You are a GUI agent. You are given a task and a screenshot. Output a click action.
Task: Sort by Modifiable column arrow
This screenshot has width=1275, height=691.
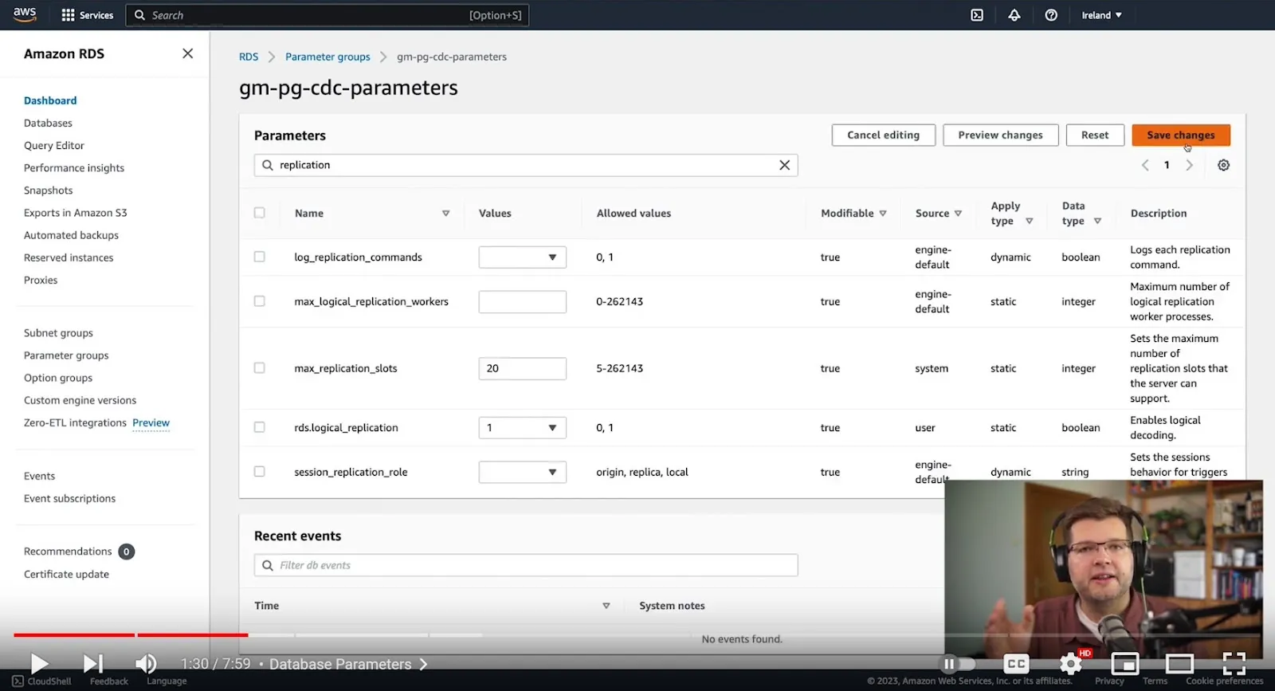pos(883,213)
